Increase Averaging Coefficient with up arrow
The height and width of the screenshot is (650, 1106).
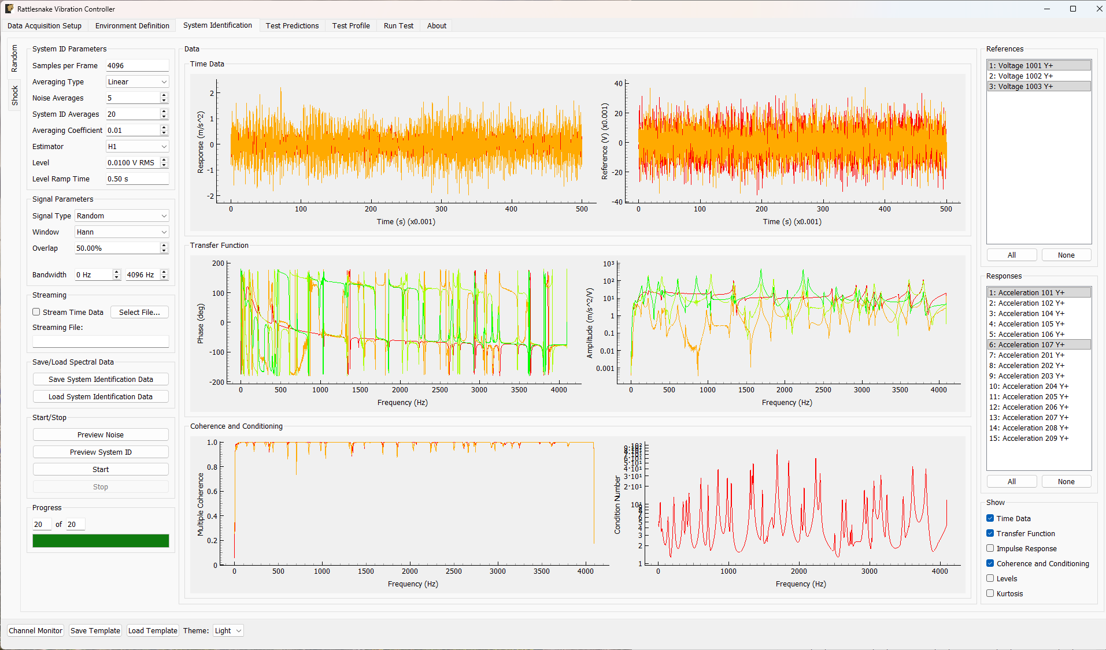(x=164, y=128)
